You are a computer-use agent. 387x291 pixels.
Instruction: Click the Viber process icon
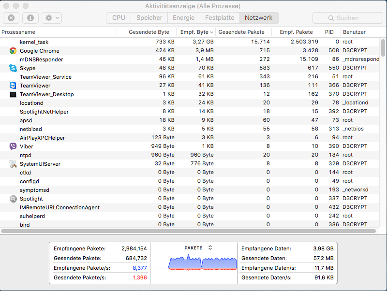13,146
